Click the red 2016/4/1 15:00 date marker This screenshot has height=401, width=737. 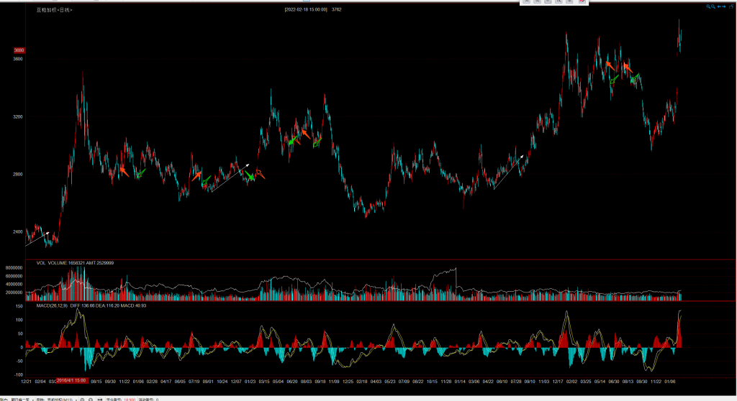pos(72,379)
